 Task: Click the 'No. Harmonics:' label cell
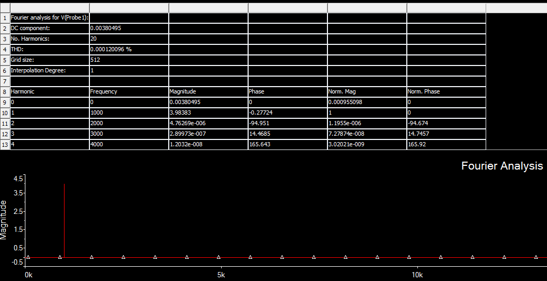(50, 39)
